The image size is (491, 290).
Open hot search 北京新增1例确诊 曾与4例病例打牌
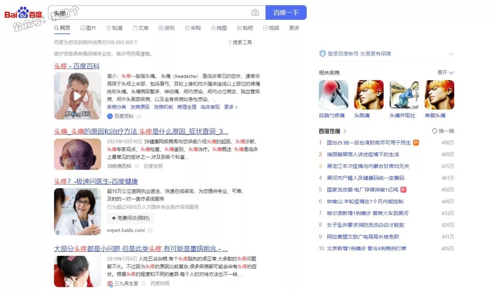point(366,248)
